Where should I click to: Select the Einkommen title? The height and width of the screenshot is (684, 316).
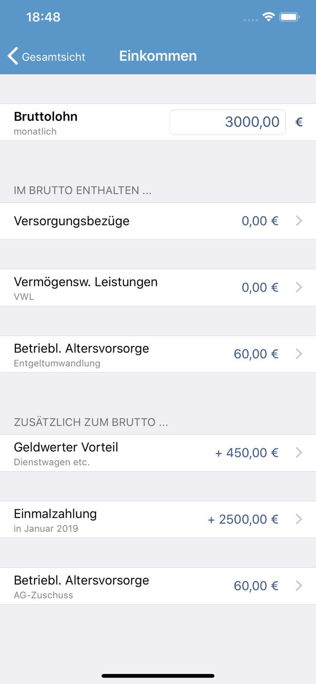tap(158, 56)
